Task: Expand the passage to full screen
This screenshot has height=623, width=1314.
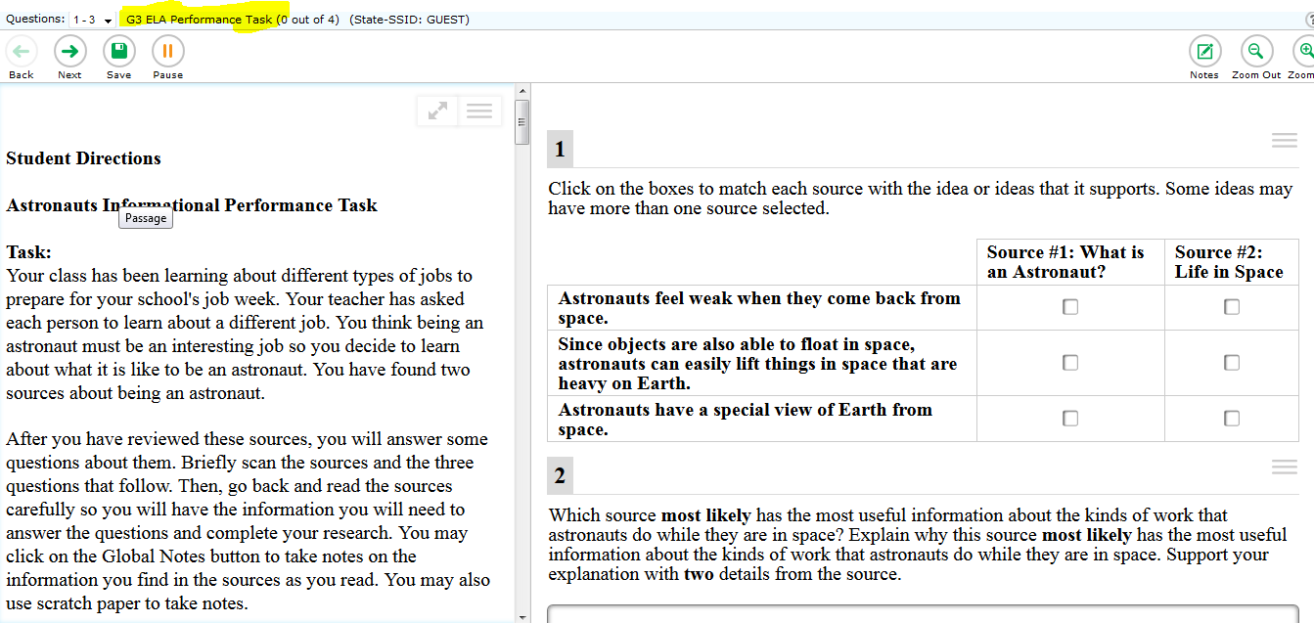Action: click(x=436, y=111)
